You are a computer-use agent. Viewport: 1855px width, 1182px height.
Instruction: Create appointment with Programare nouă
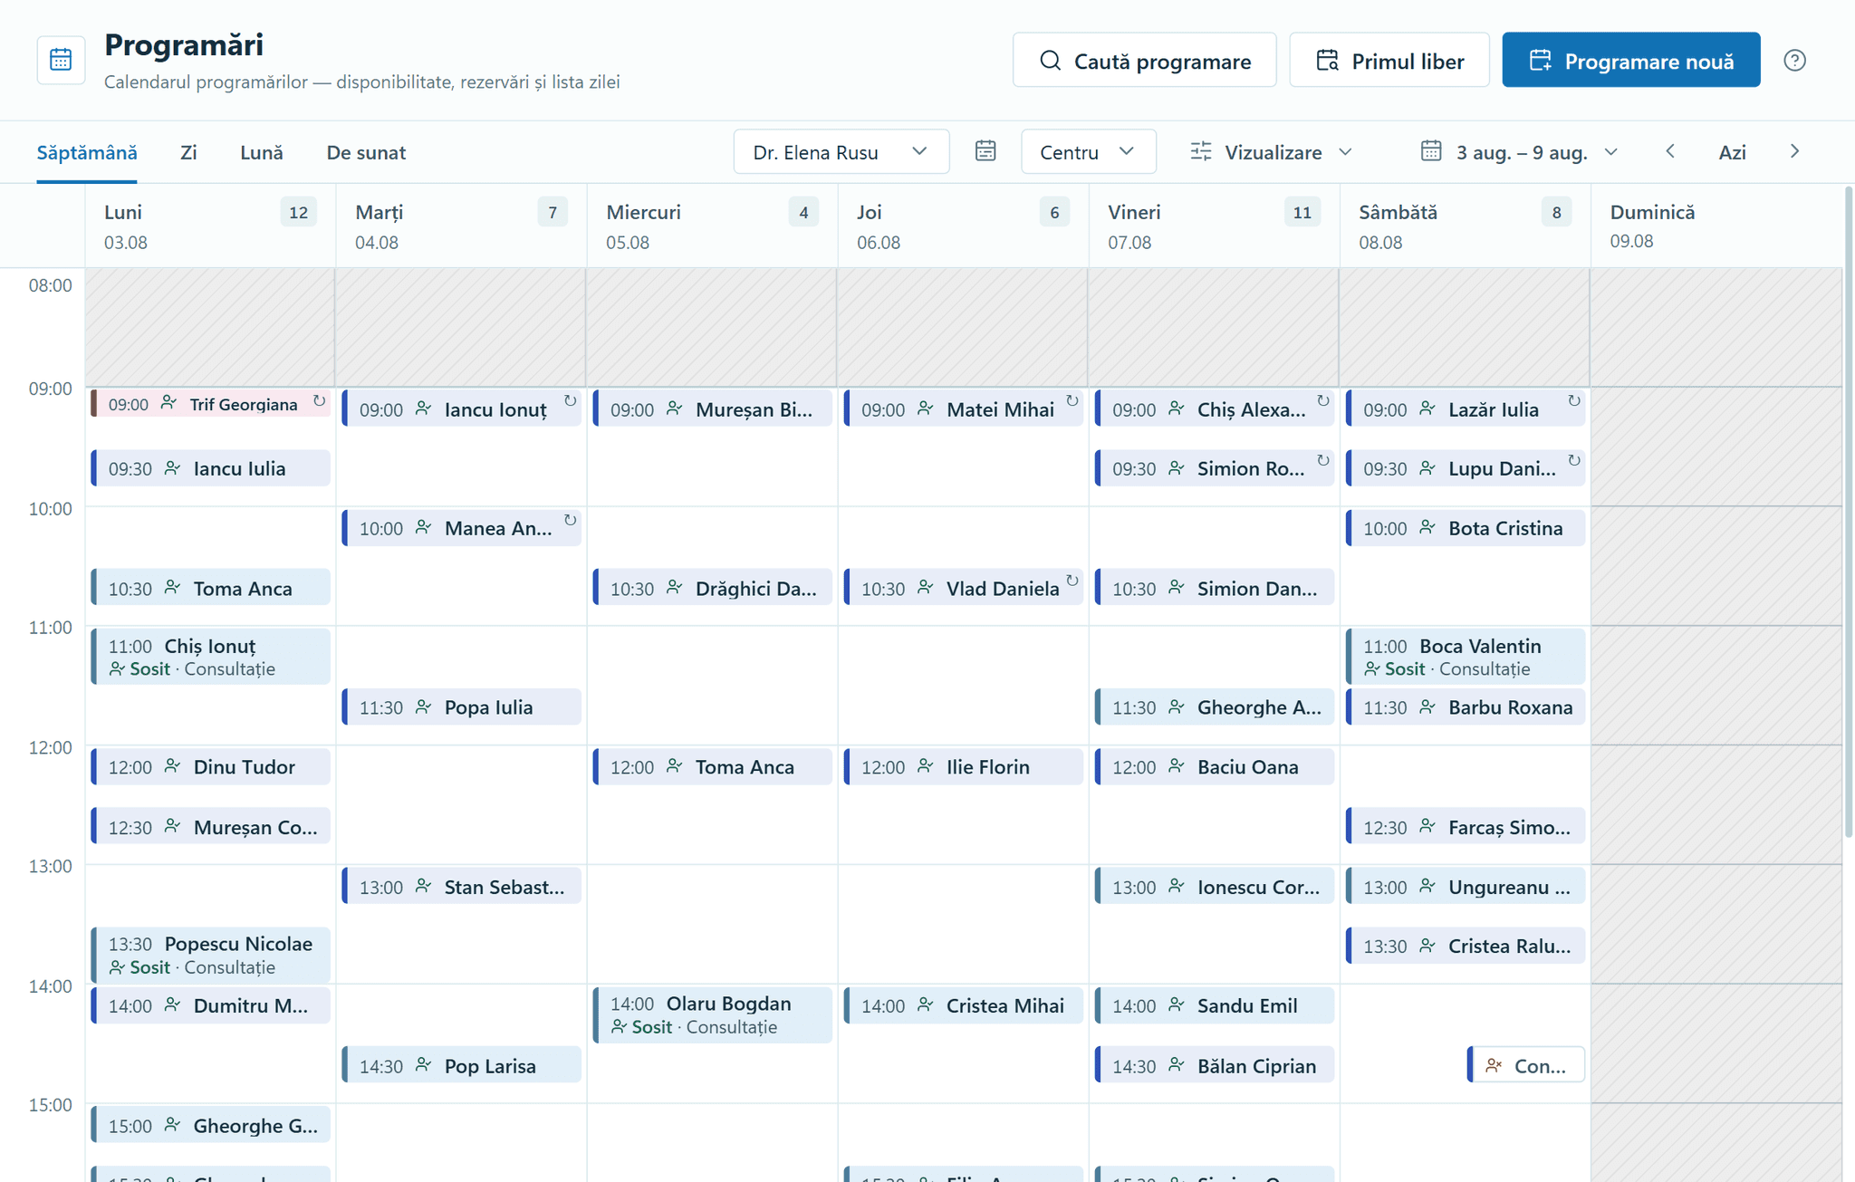1630,60
